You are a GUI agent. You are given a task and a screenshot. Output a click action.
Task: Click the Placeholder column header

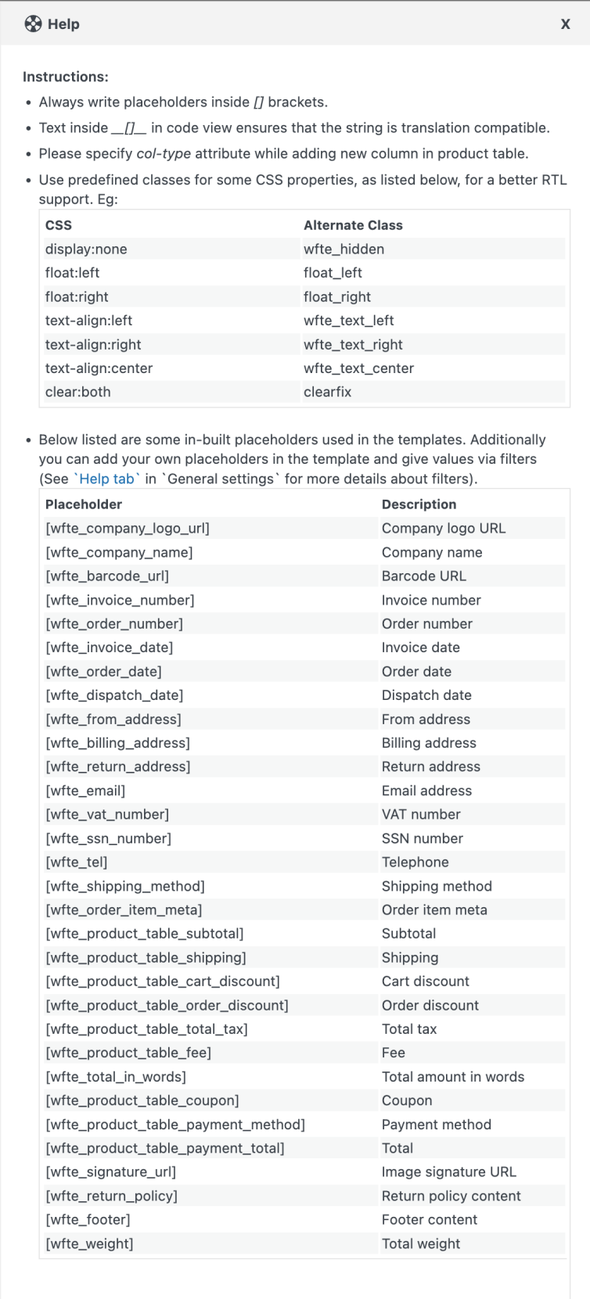click(x=84, y=504)
